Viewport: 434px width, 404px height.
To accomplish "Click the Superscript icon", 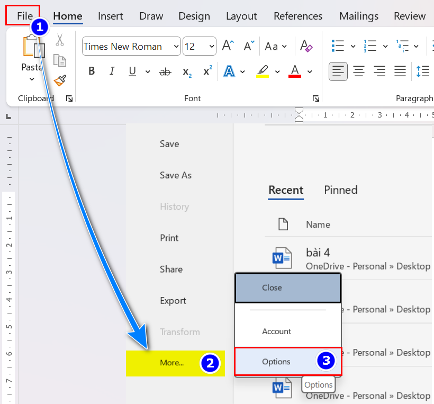I will point(208,71).
